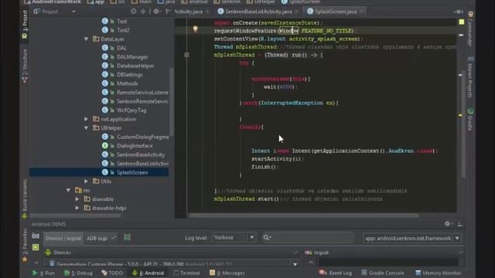This screenshot has width=495, height=278.
Task: Open the Terminal tool window
Action: click(186, 273)
